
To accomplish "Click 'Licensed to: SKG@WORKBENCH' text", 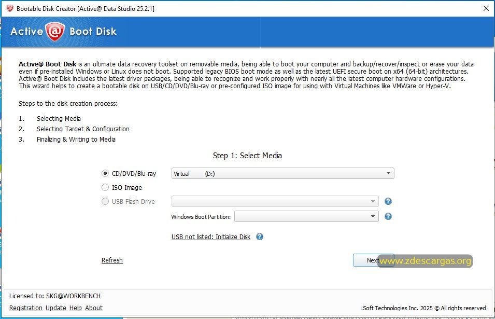I will coord(55,296).
